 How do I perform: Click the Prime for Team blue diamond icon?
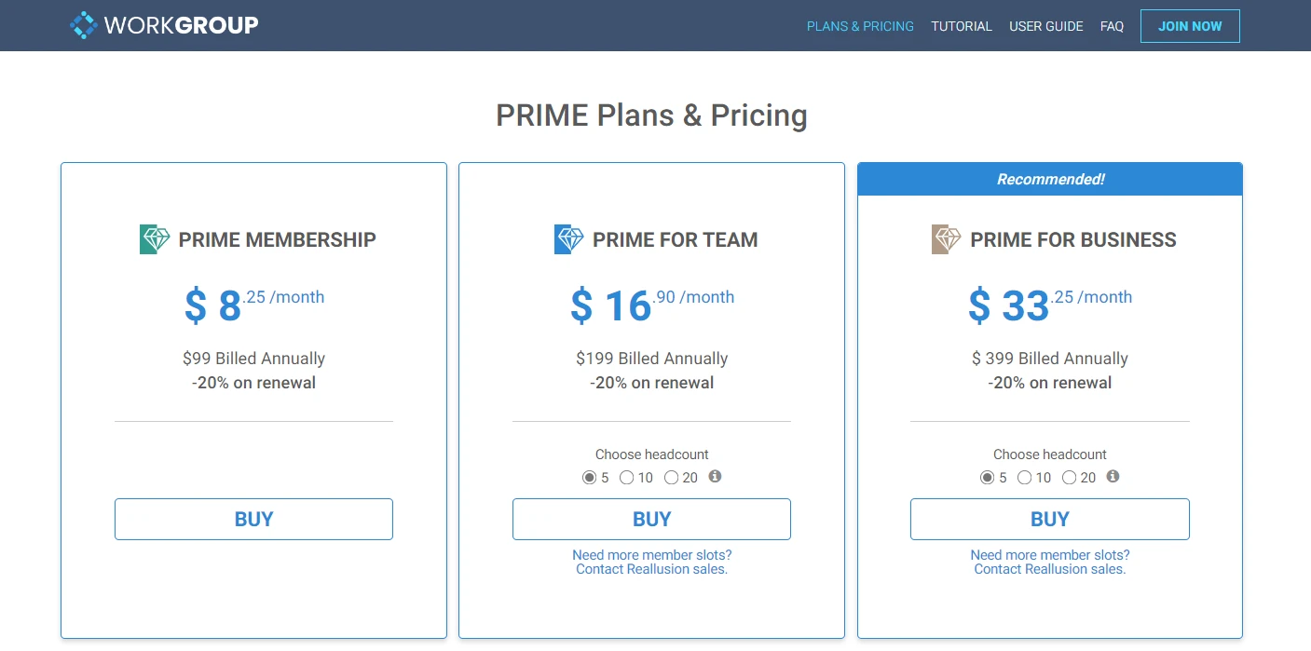click(x=568, y=239)
